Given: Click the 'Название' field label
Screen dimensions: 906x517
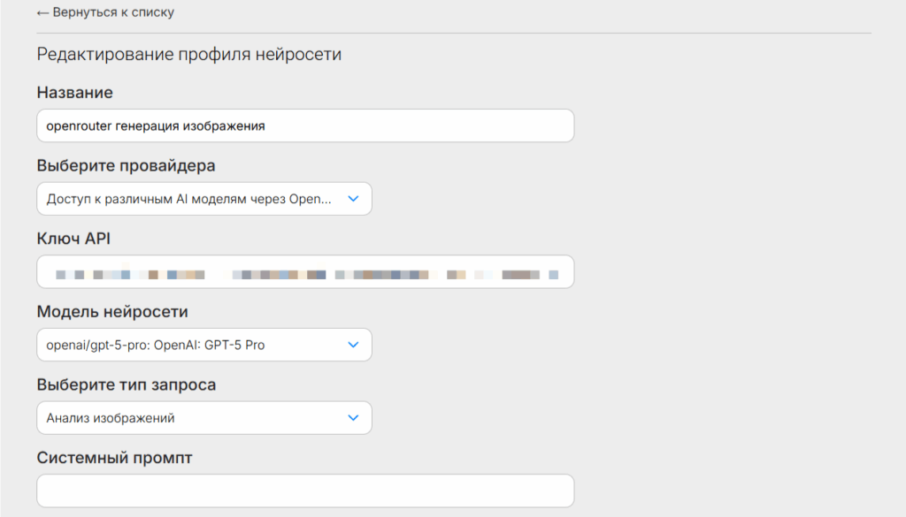Looking at the screenshot, I should tap(75, 92).
